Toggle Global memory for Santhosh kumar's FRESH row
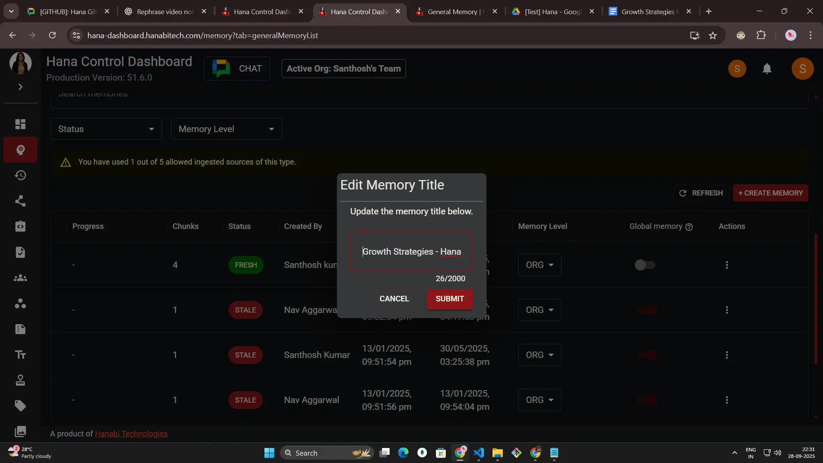Viewport: 823px width, 463px height. [645, 265]
